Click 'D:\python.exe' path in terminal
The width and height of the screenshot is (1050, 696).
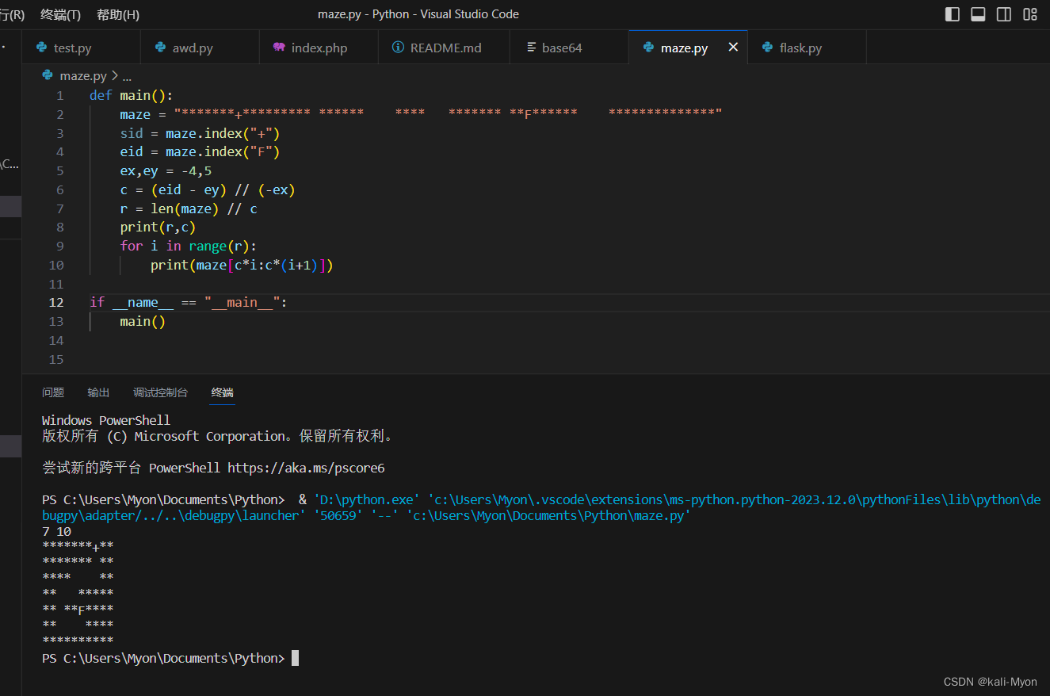367,499
